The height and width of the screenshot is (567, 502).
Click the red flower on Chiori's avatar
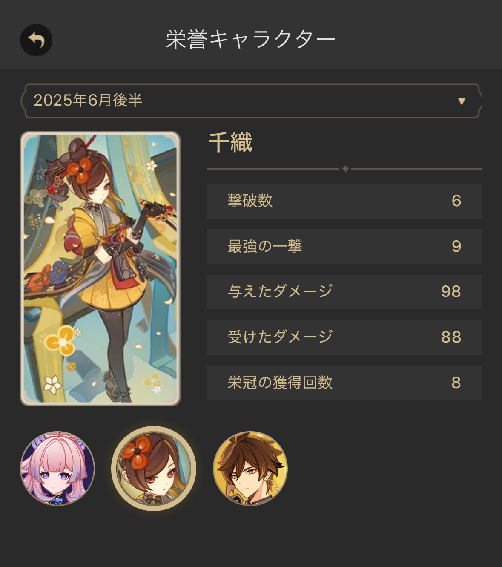point(136,451)
